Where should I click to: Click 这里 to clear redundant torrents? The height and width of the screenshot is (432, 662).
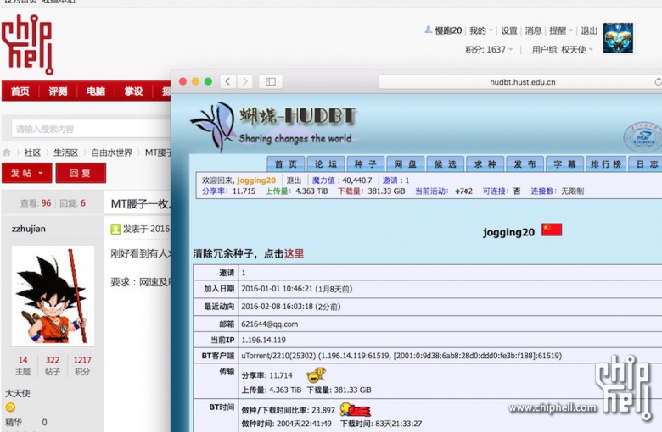pos(294,254)
